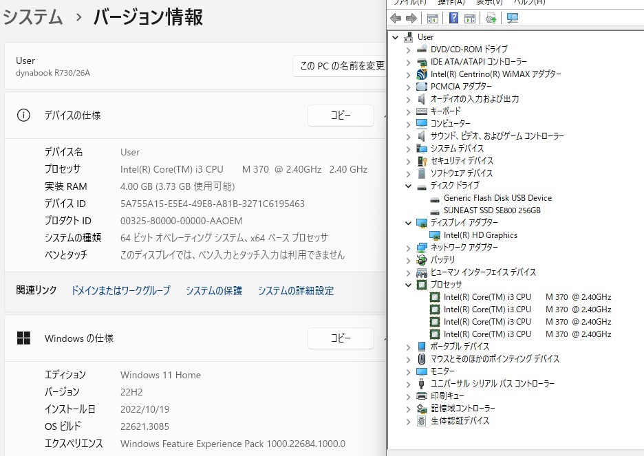This screenshot has width=644, height=456.
Task: Select the SUNEAST SSD SE800 256GB device
Action: 493,210
